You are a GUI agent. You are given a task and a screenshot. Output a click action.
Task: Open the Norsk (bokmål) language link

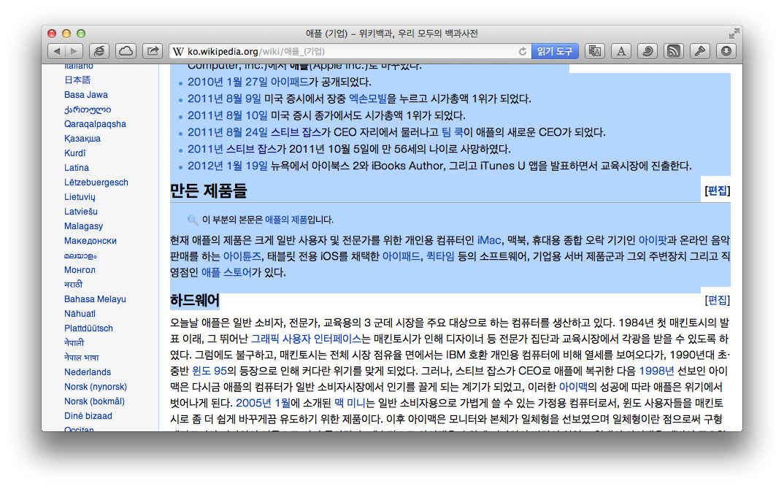coord(94,401)
